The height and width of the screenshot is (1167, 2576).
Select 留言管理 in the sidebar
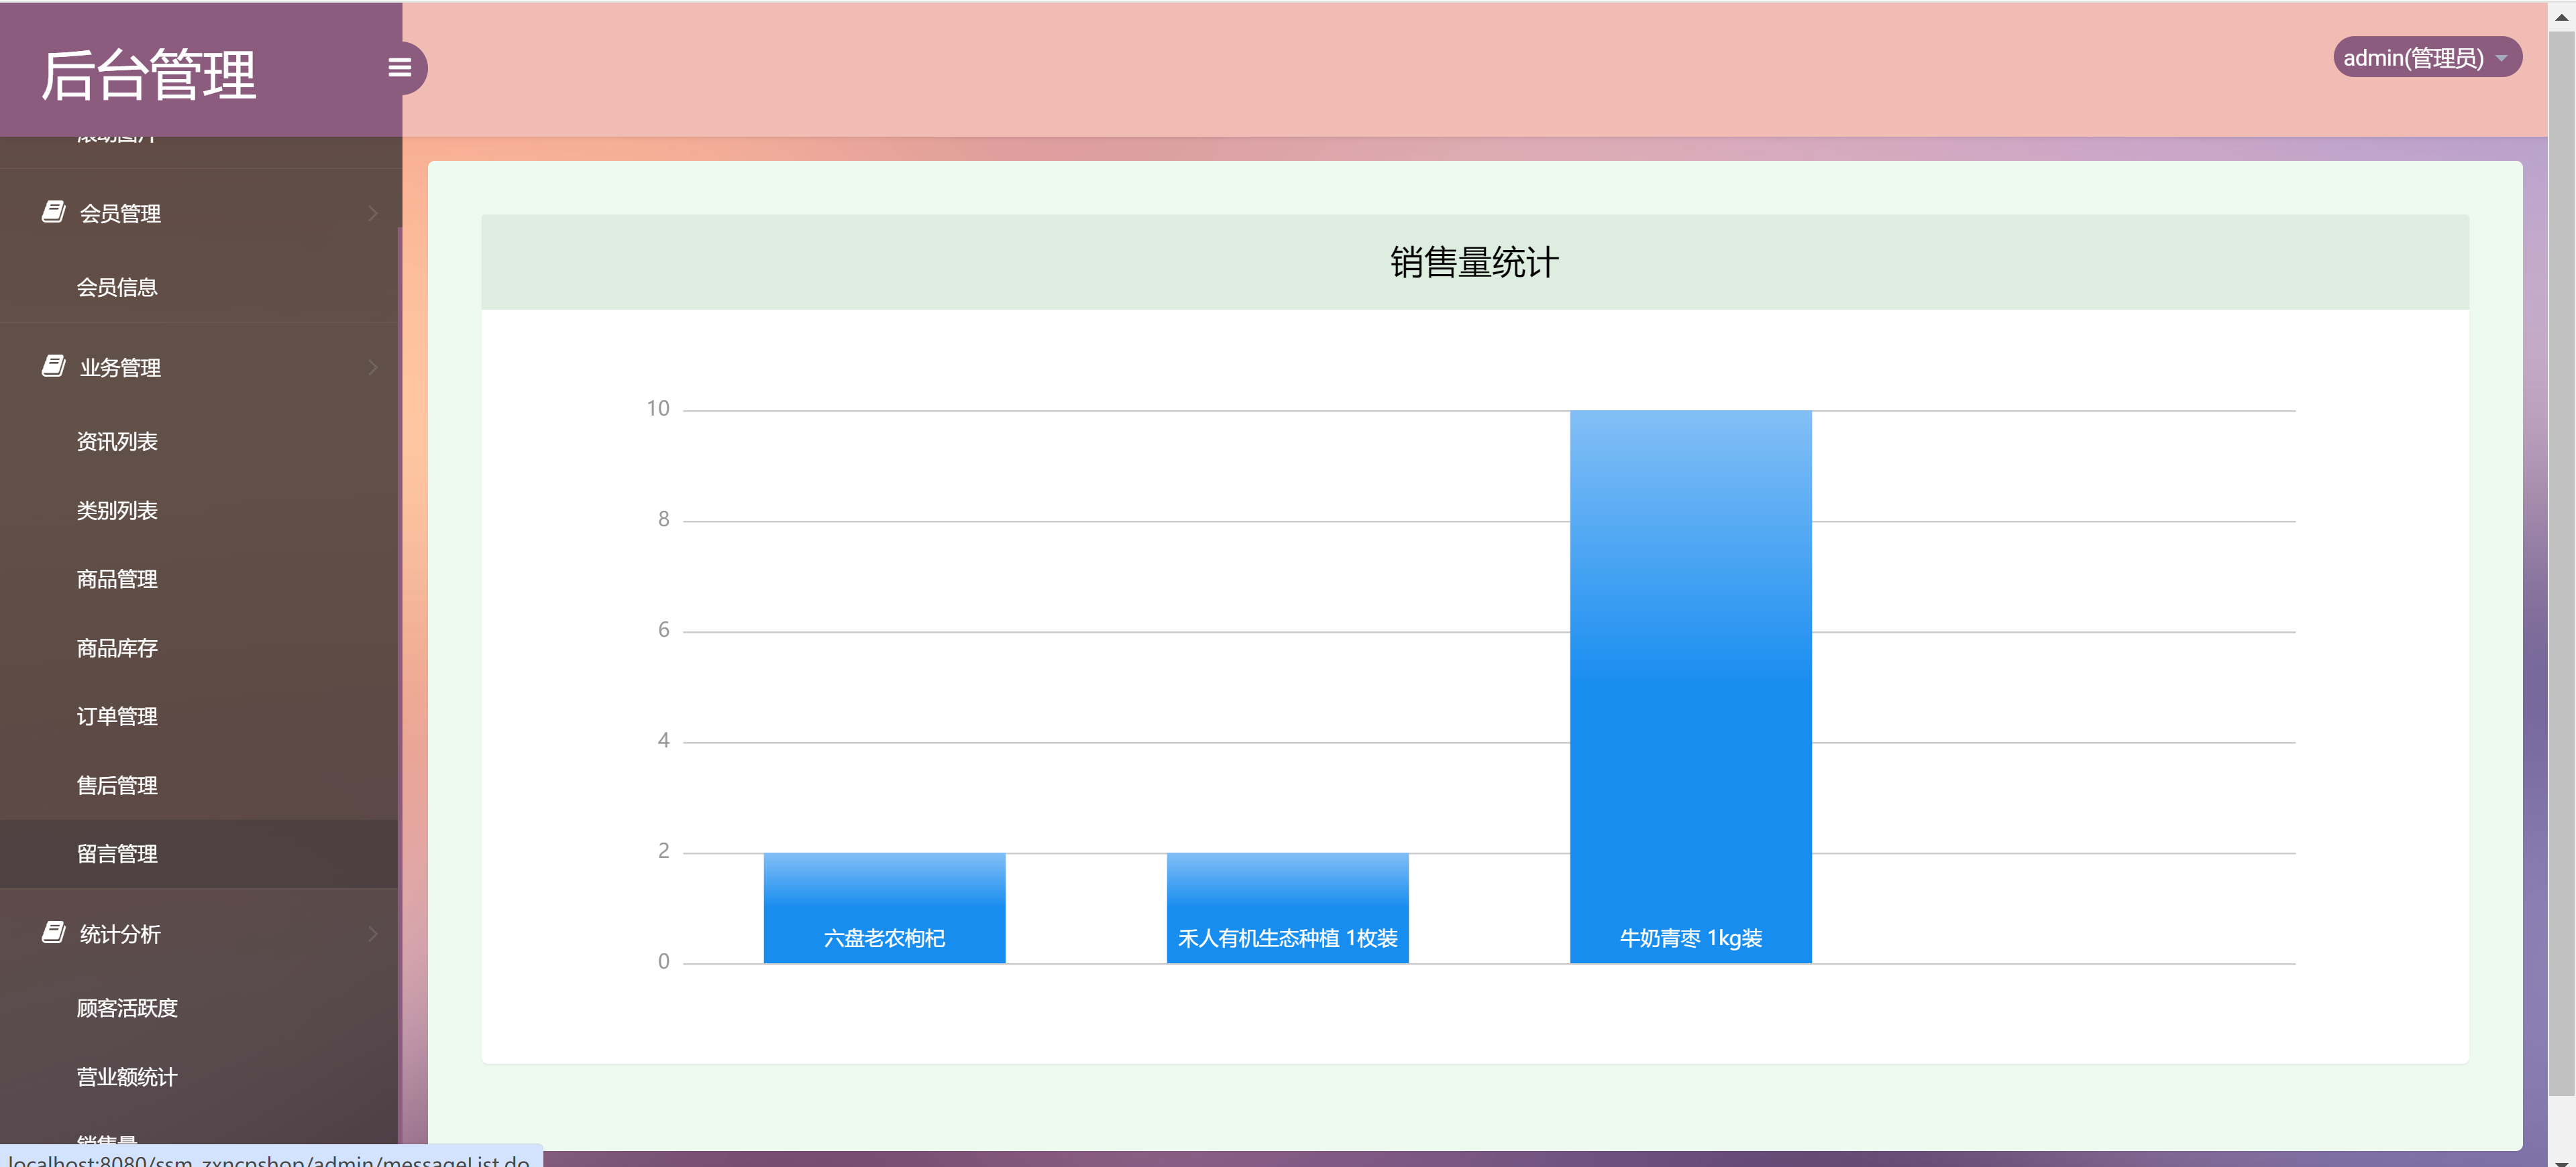tap(117, 853)
